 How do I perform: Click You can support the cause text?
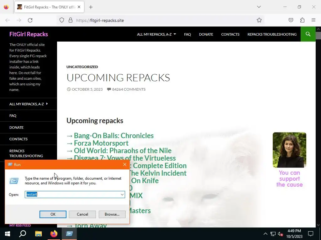(289, 178)
